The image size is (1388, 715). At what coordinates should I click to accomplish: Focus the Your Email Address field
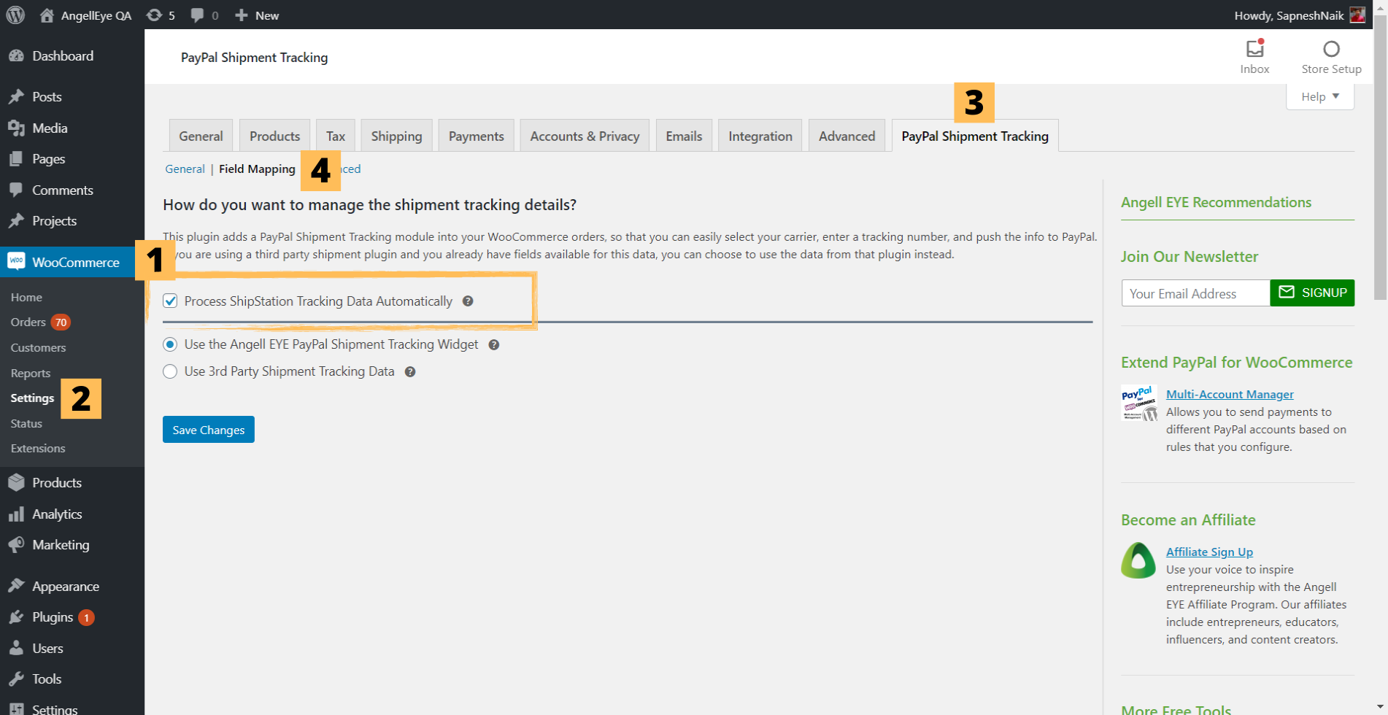tap(1195, 293)
